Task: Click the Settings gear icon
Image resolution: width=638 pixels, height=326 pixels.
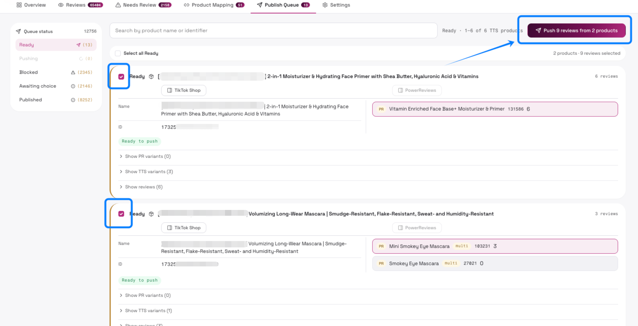Action: (325, 5)
